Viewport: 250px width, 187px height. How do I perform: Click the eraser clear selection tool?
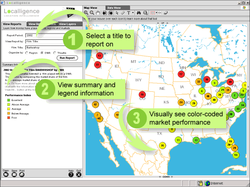coord(166,13)
